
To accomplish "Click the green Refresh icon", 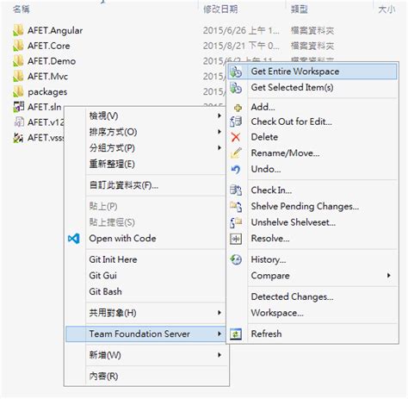I will point(236,334).
